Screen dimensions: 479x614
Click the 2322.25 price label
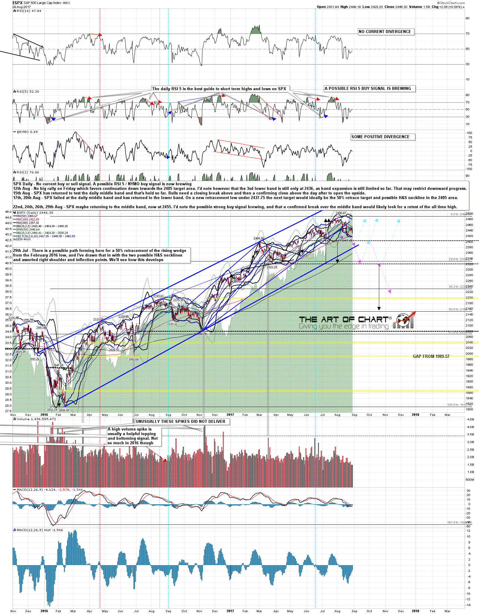pos(272,267)
